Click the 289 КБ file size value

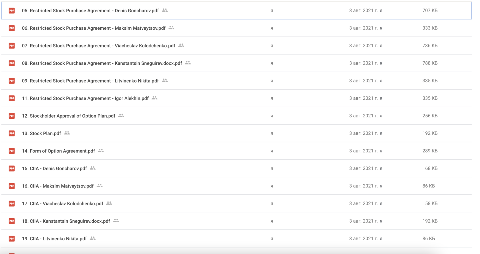pyautogui.click(x=430, y=151)
